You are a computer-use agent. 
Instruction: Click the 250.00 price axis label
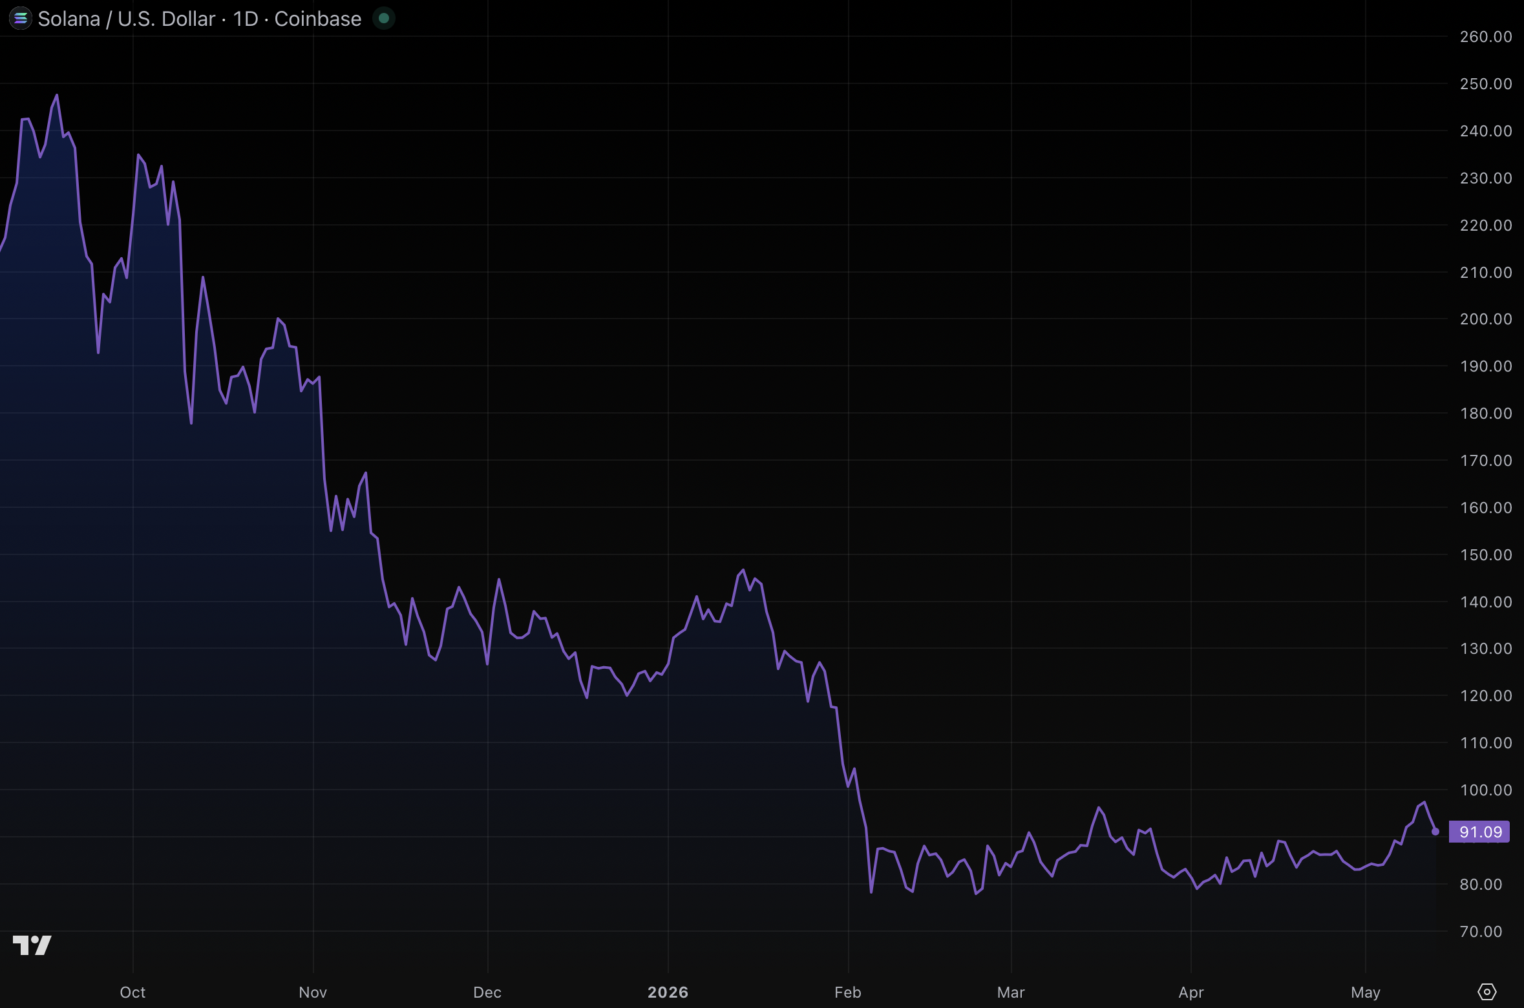tap(1486, 84)
